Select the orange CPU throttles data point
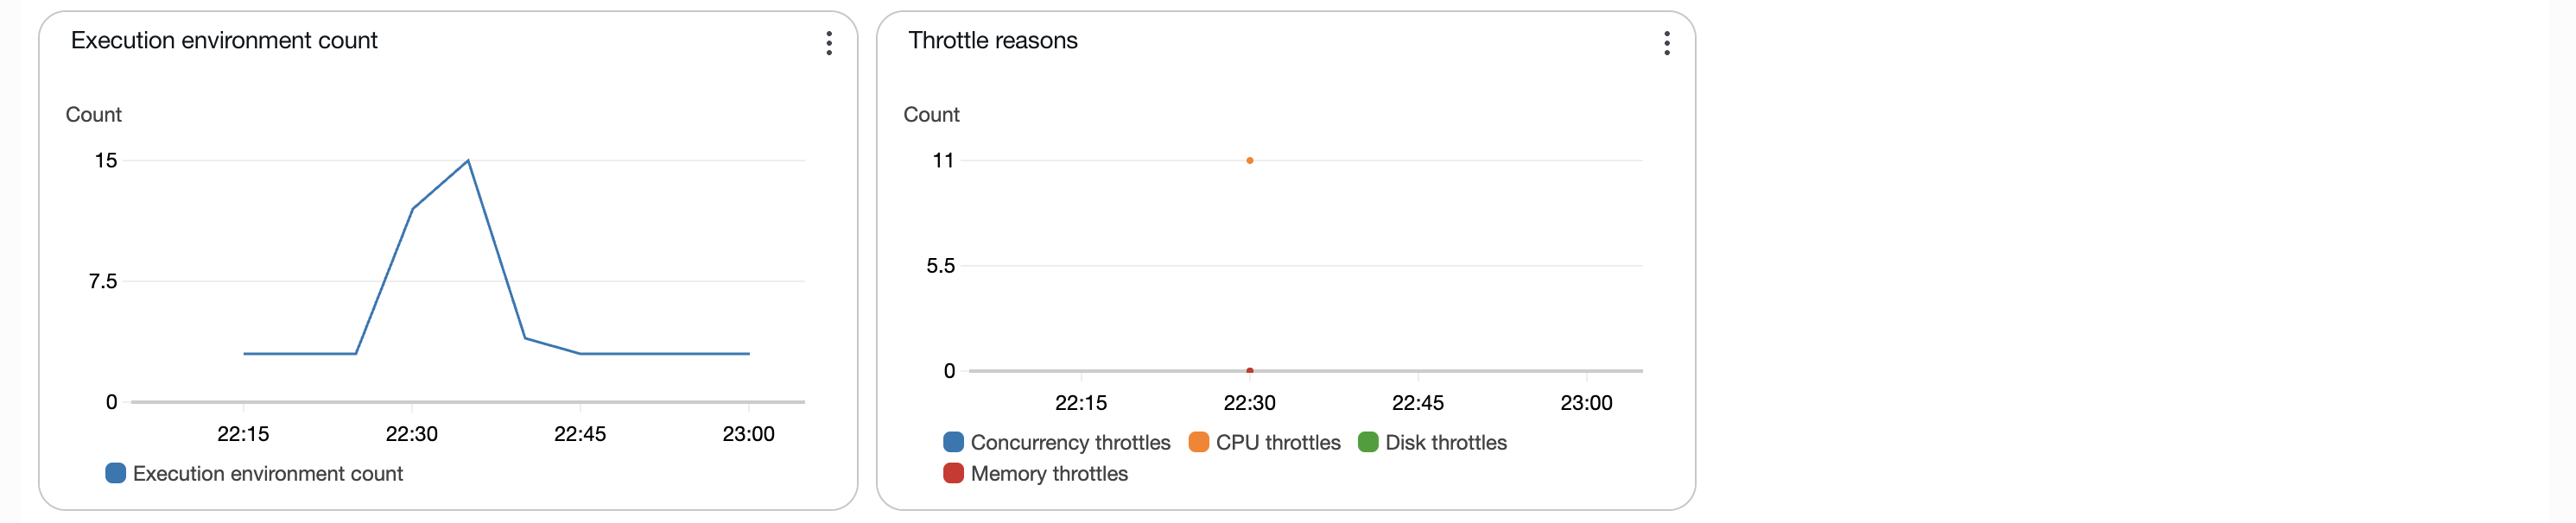This screenshot has width=2576, height=523. tap(1250, 160)
